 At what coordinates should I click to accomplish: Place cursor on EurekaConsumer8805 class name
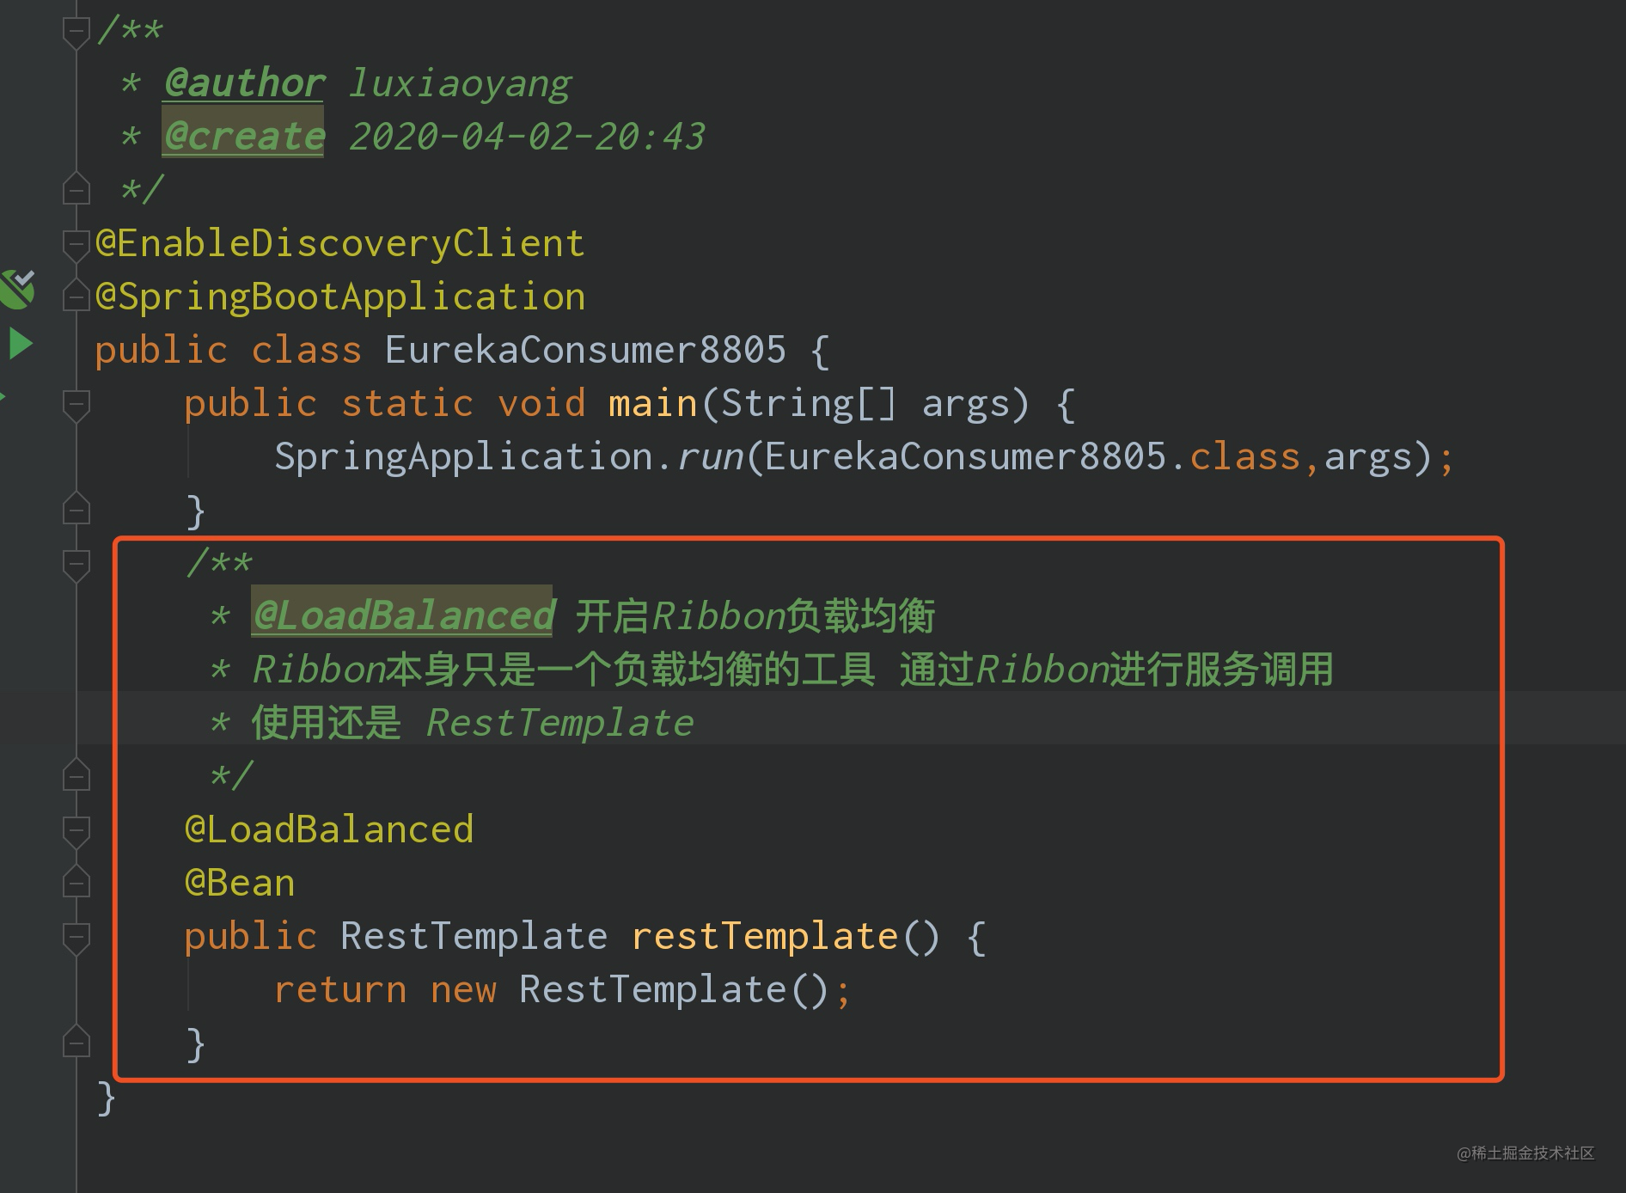[585, 350]
